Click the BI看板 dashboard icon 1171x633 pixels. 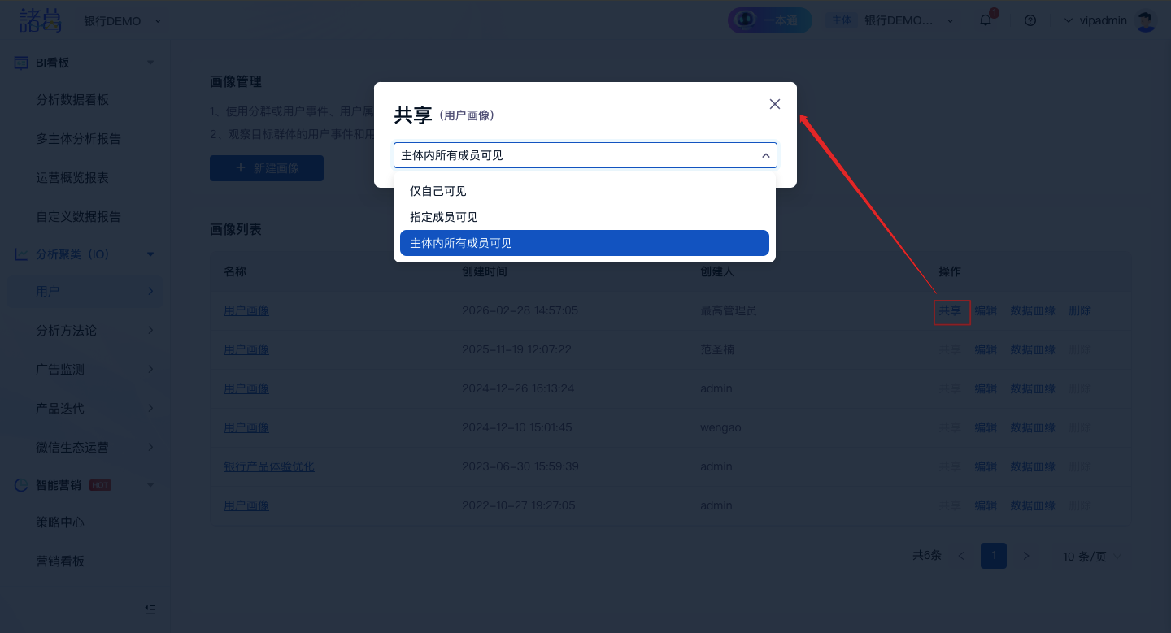pyautogui.click(x=21, y=63)
